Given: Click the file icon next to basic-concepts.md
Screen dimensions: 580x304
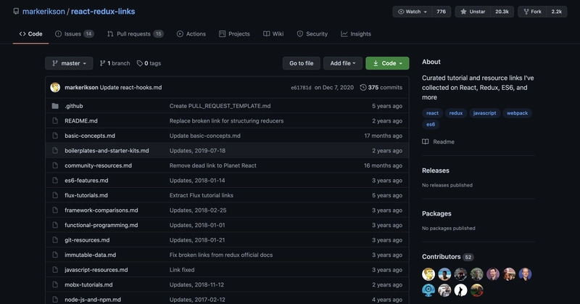Looking at the screenshot, I should pyautogui.click(x=55, y=136).
